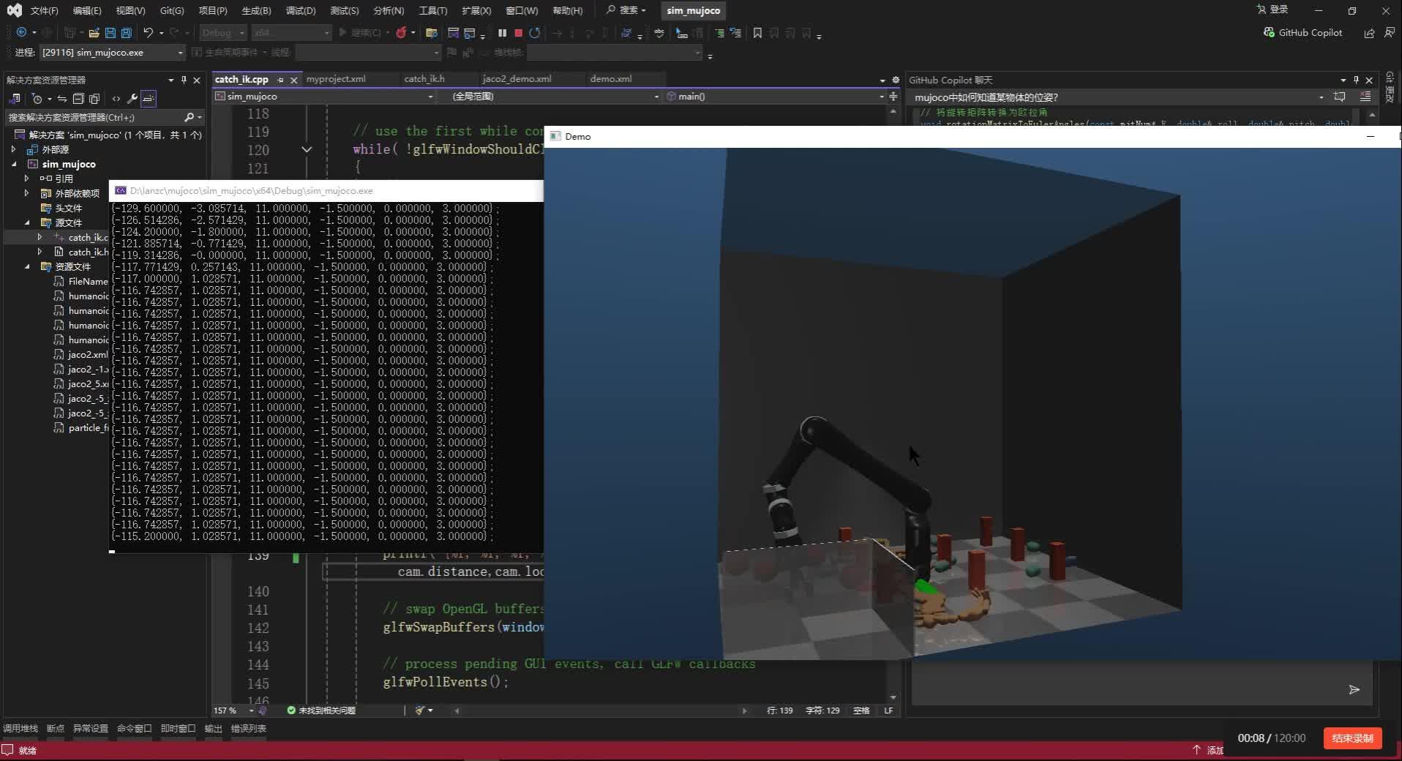Open the editor zoom level 157% dropdown
Image resolution: width=1402 pixels, height=761 pixels.
[251, 711]
